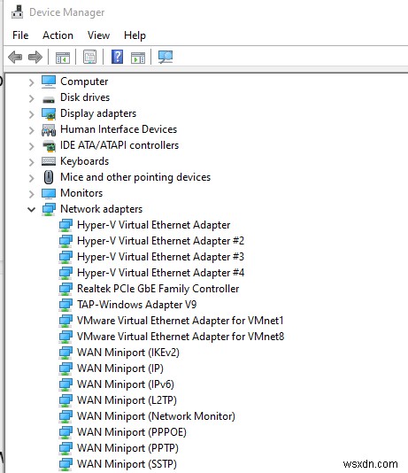408x473 pixels.
Task: Click the Disk drives category icon
Action: pos(49,99)
